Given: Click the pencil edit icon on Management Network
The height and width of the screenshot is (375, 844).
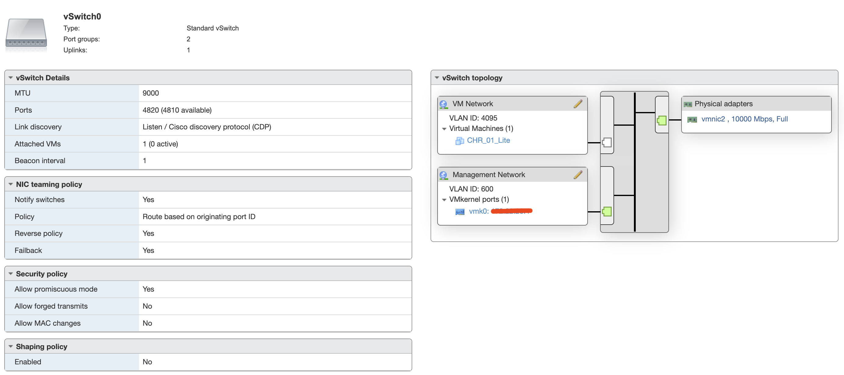Looking at the screenshot, I should [578, 174].
